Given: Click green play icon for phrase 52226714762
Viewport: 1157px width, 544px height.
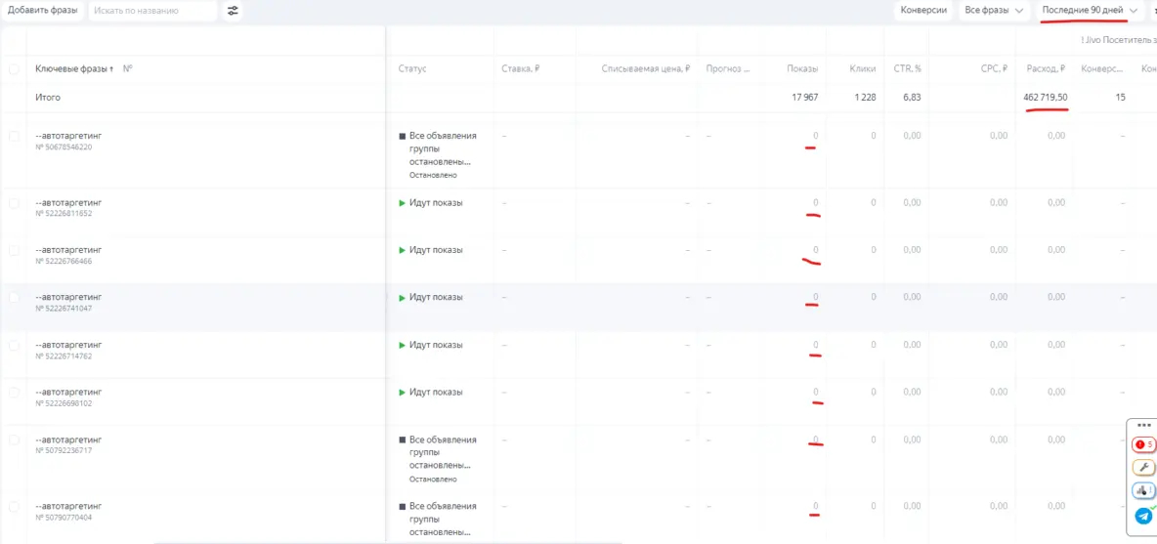Looking at the screenshot, I should click(x=403, y=345).
